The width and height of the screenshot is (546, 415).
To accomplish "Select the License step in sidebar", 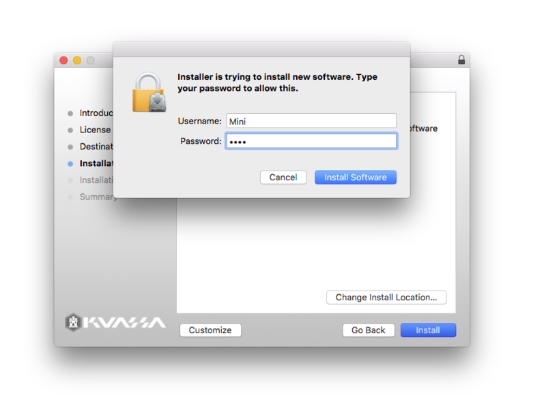I will (x=95, y=130).
